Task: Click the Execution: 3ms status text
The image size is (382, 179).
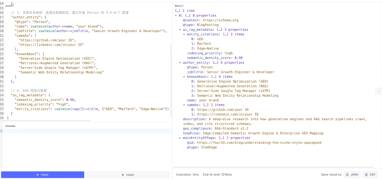Action: [187, 174]
